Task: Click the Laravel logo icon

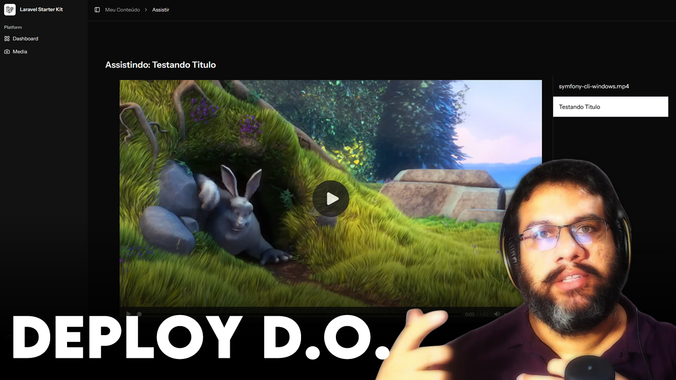Action: tap(10, 9)
